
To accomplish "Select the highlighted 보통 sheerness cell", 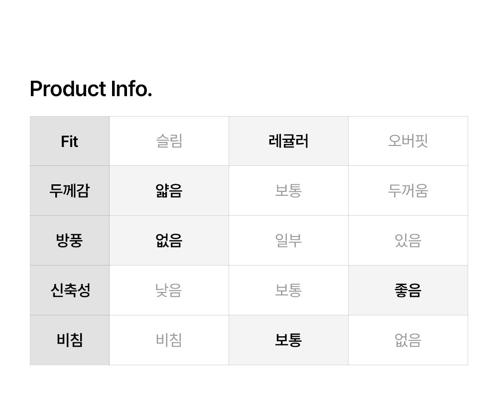I will (288, 340).
